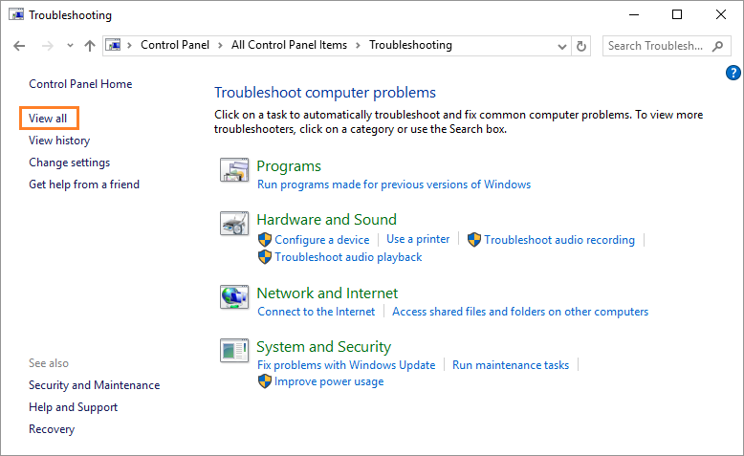This screenshot has width=744, height=456.
Task: Click the search magnifier icon
Action: click(x=718, y=46)
